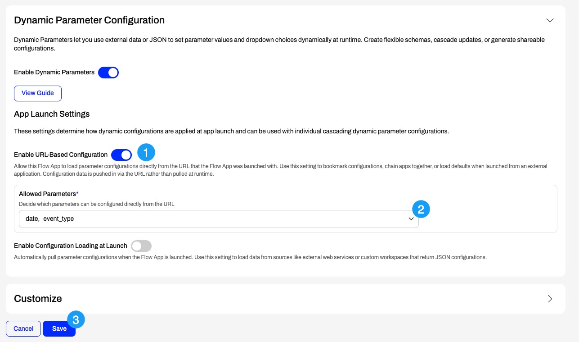Click the Enable Configuration Loading at Launch label
This screenshot has height=342, width=579.
[x=71, y=246]
